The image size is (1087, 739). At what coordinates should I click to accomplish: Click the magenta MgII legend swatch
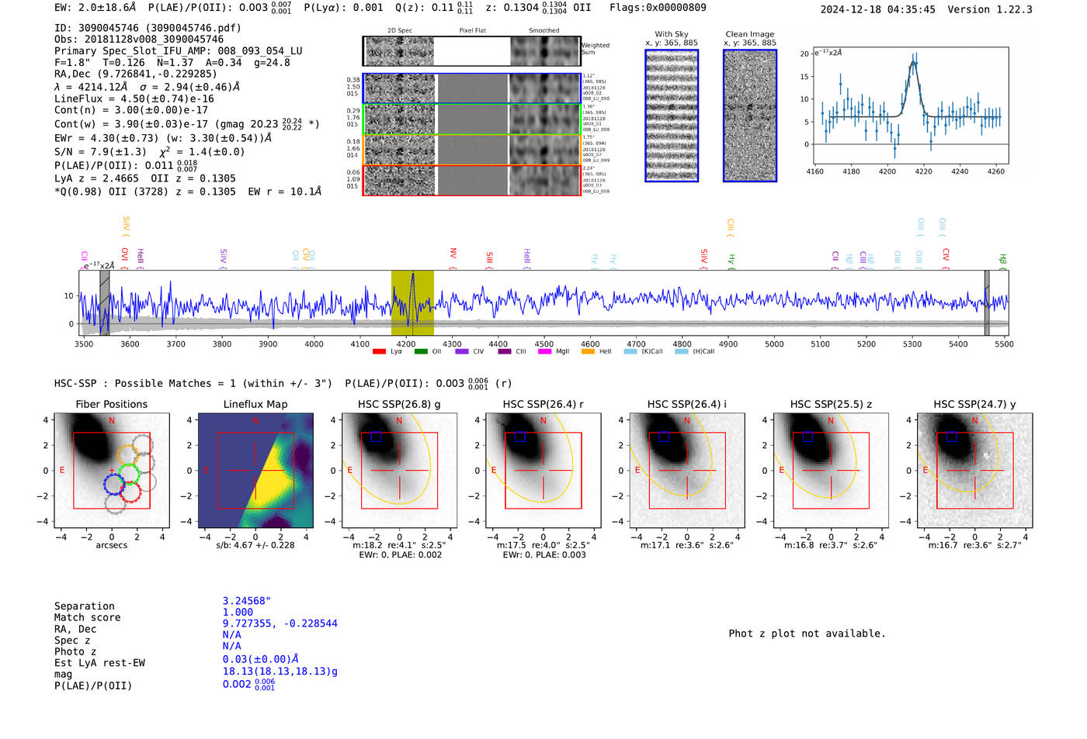pyautogui.click(x=545, y=352)
